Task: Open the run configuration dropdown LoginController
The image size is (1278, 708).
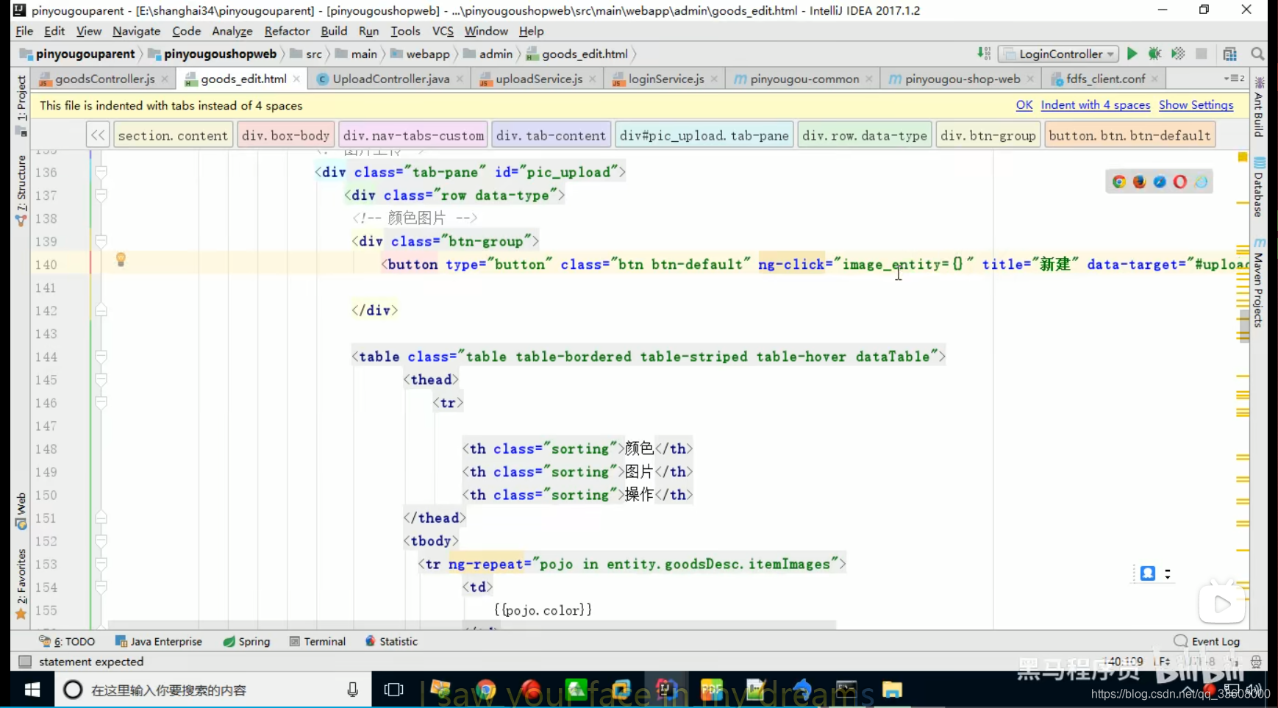Action: 1059,54
